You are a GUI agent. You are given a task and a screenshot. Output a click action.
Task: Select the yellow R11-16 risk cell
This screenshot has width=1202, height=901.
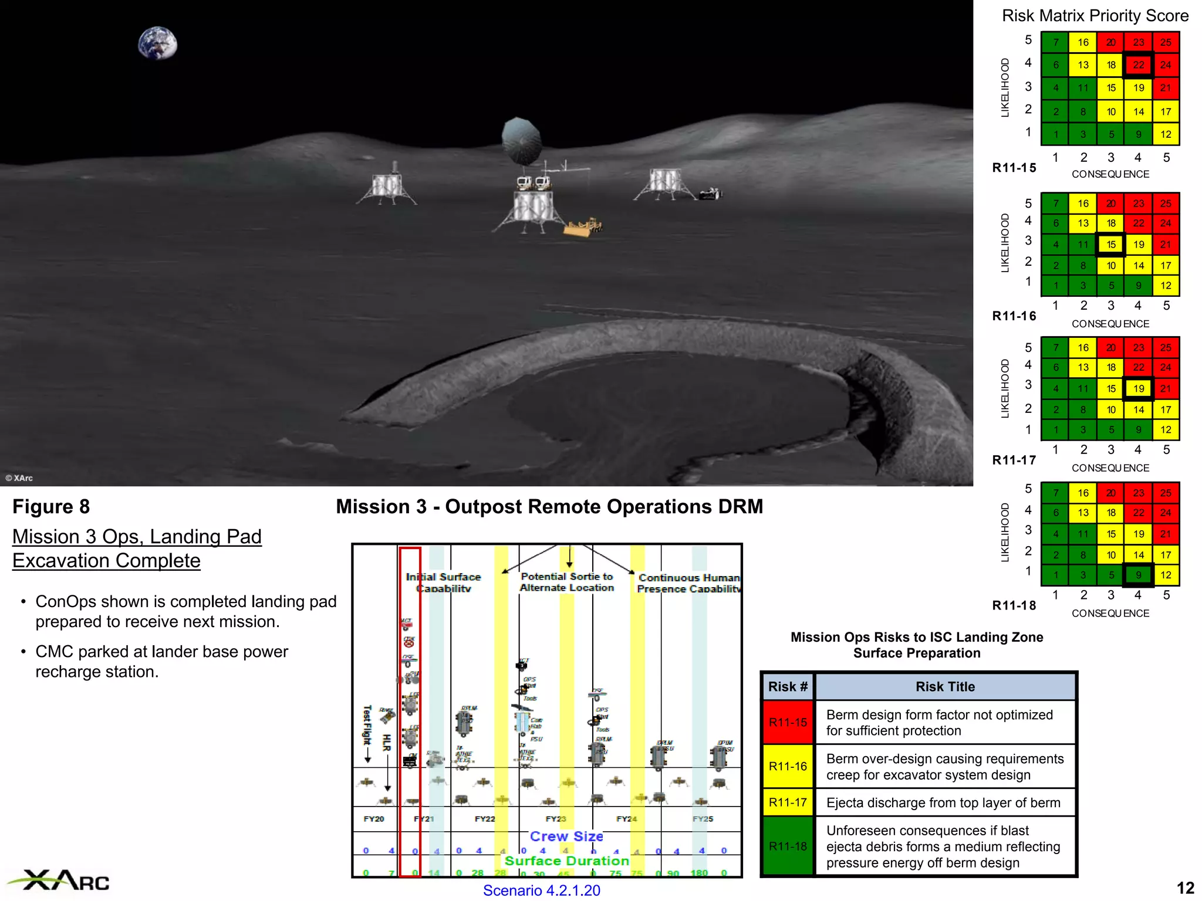[x=788, y=766]
